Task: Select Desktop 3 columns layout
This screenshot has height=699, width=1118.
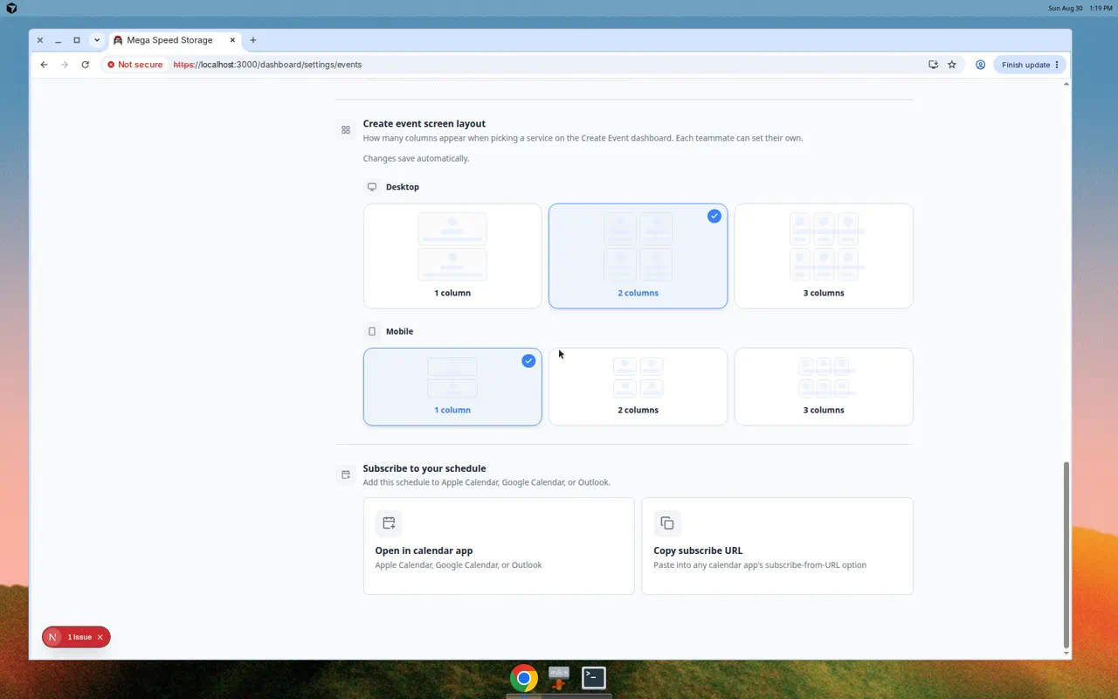Action: [824, 256]
